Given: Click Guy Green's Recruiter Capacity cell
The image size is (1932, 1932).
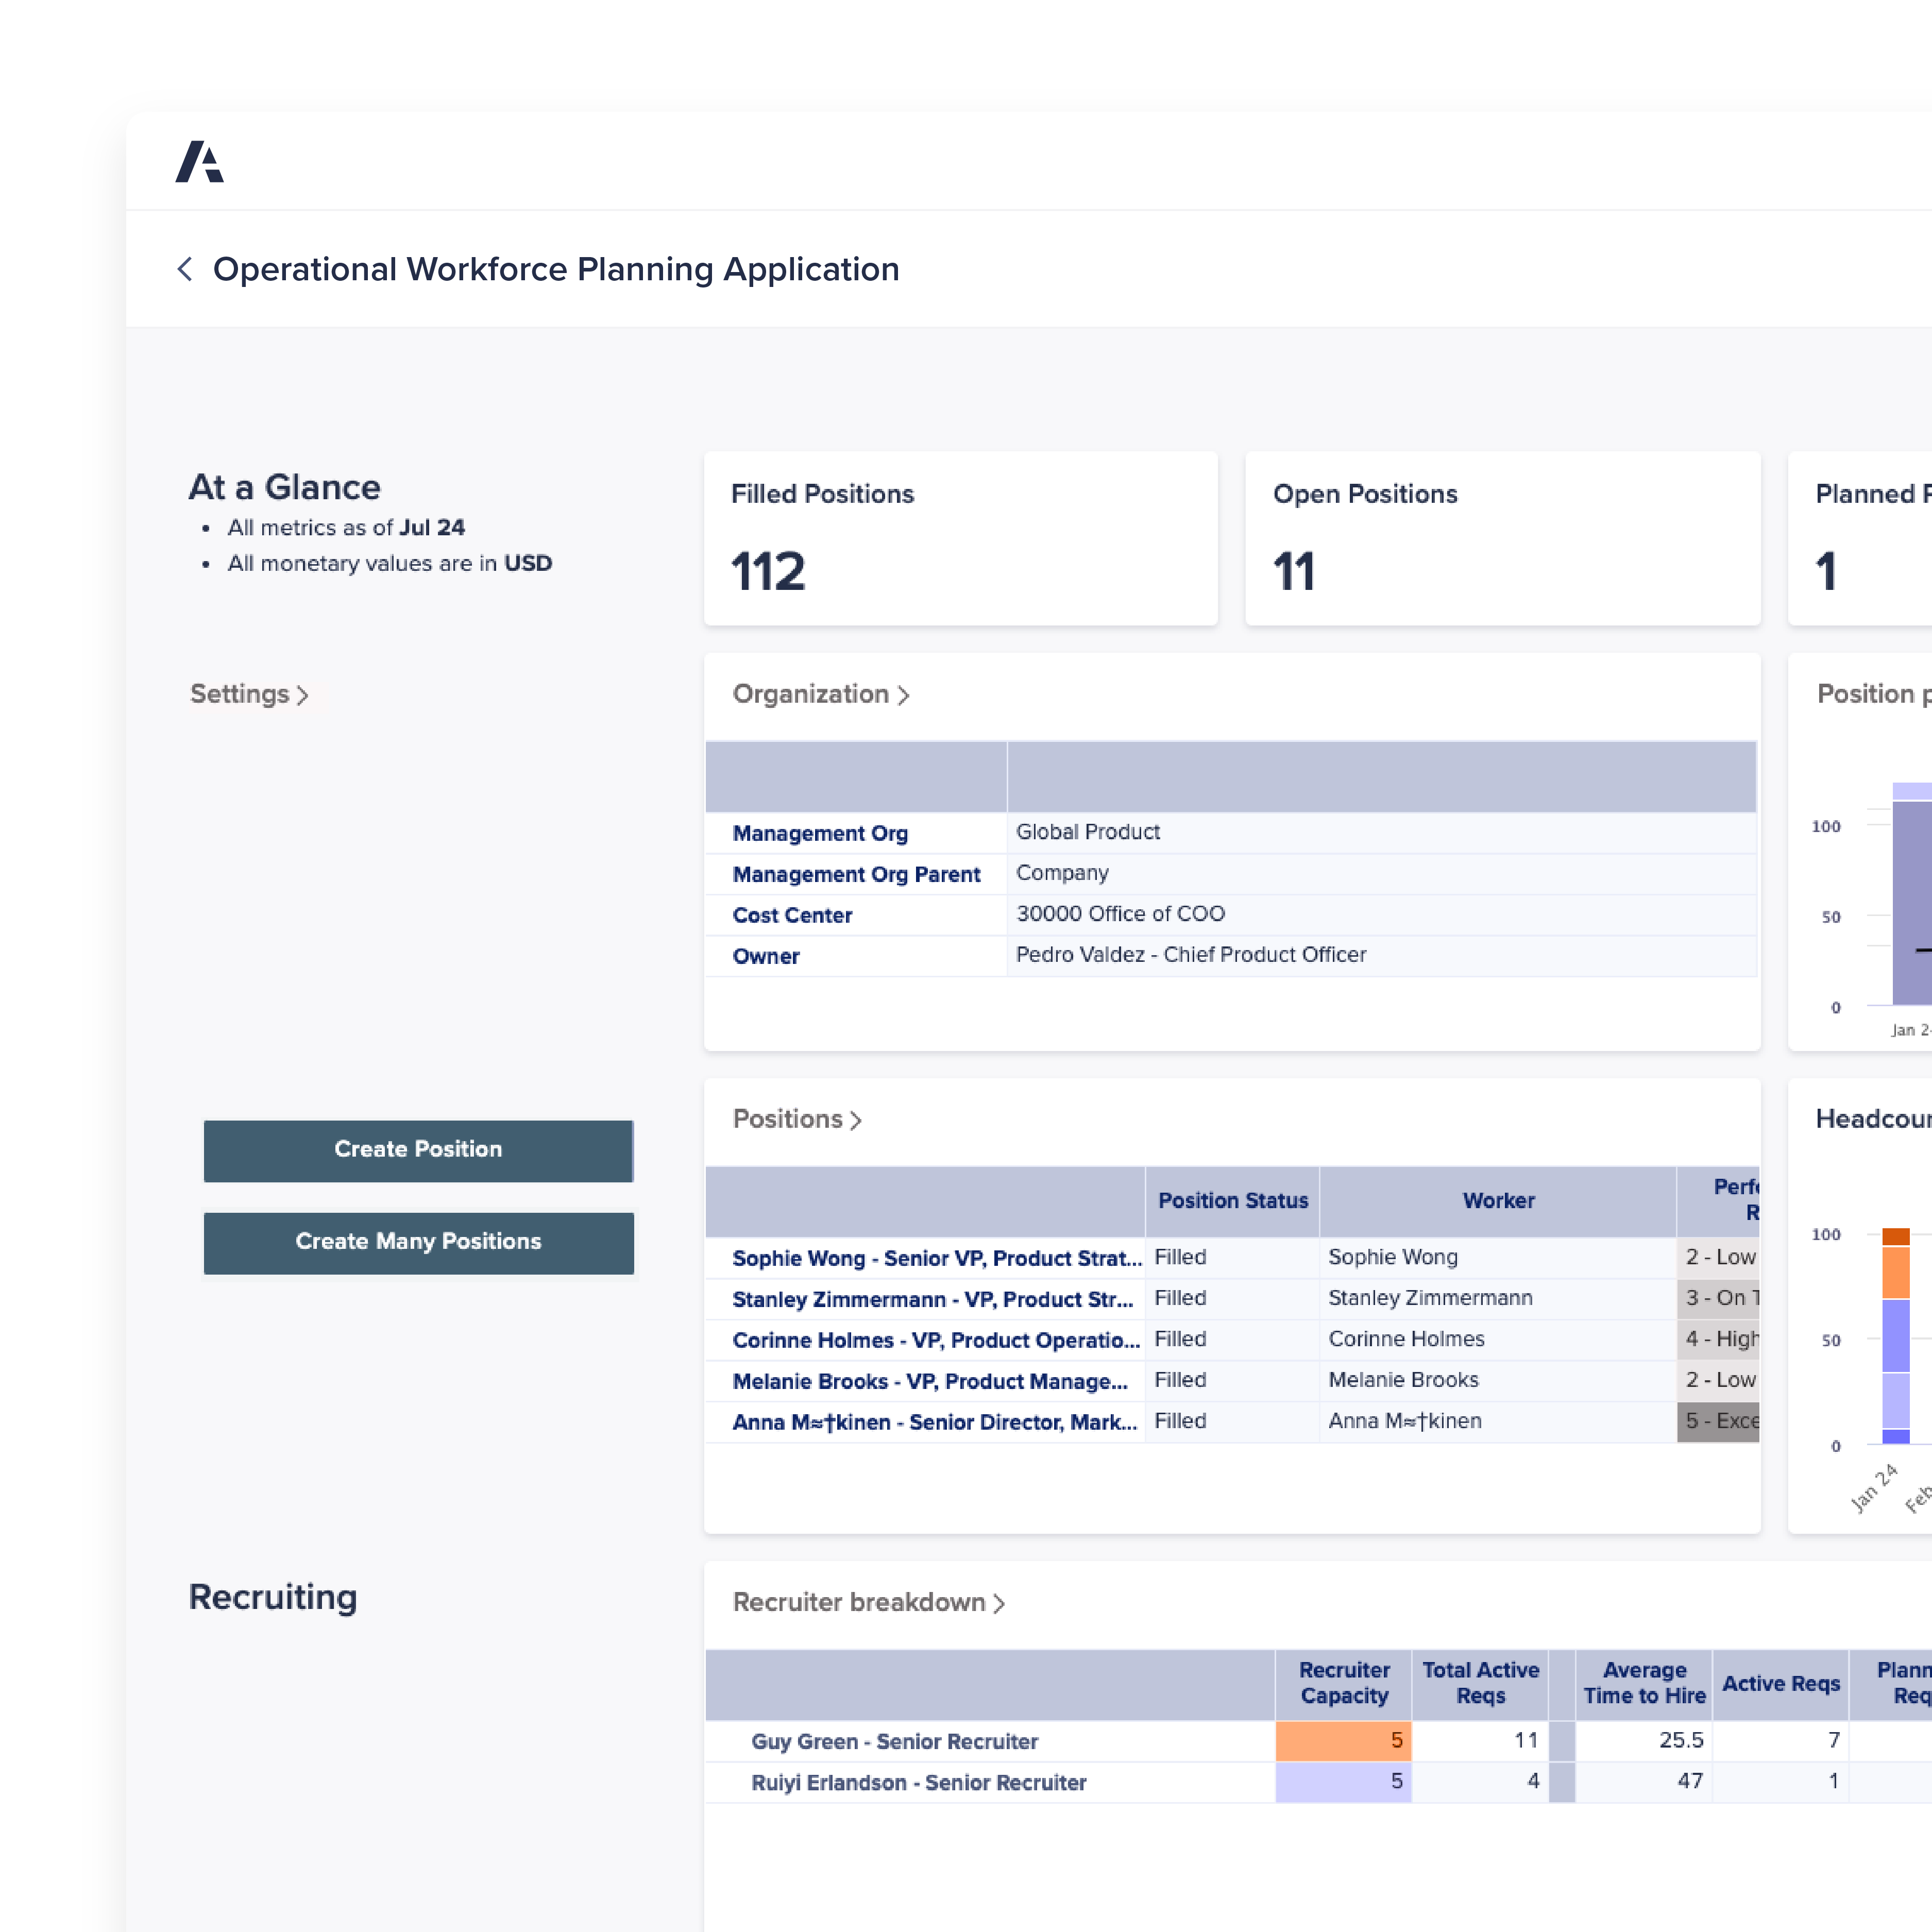Looking at the screenshot, I should pyautogui.click(x=1343, y=1740).
